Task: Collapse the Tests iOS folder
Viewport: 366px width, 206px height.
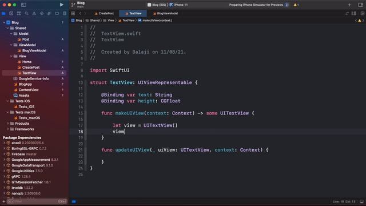Action: tap(7, 101)
